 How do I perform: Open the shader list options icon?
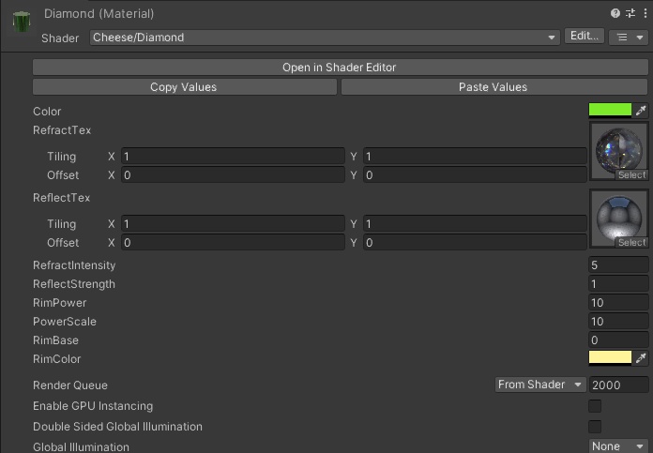628,38
